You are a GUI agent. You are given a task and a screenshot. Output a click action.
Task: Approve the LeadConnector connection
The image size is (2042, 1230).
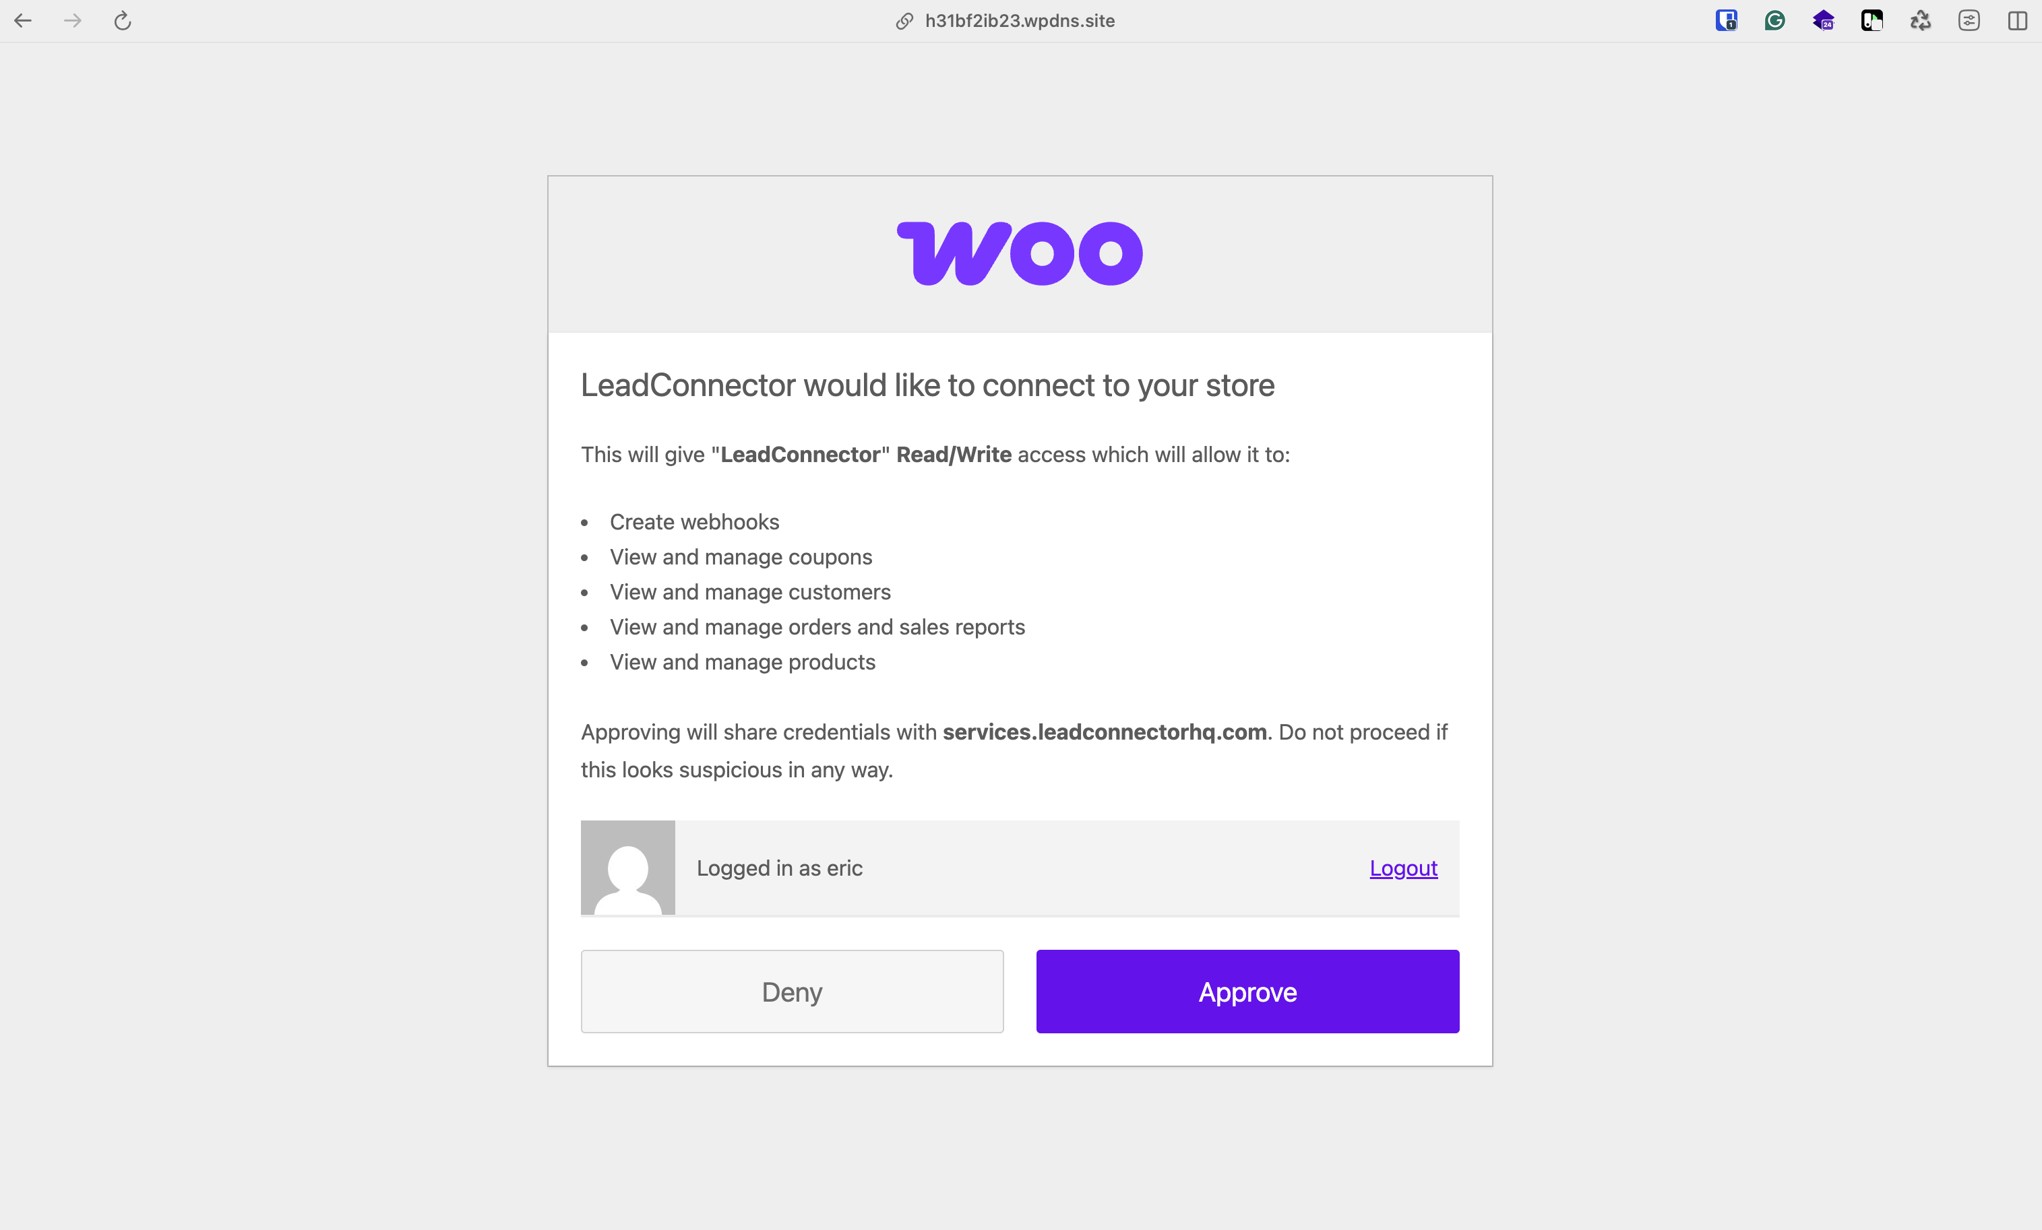1247,992
